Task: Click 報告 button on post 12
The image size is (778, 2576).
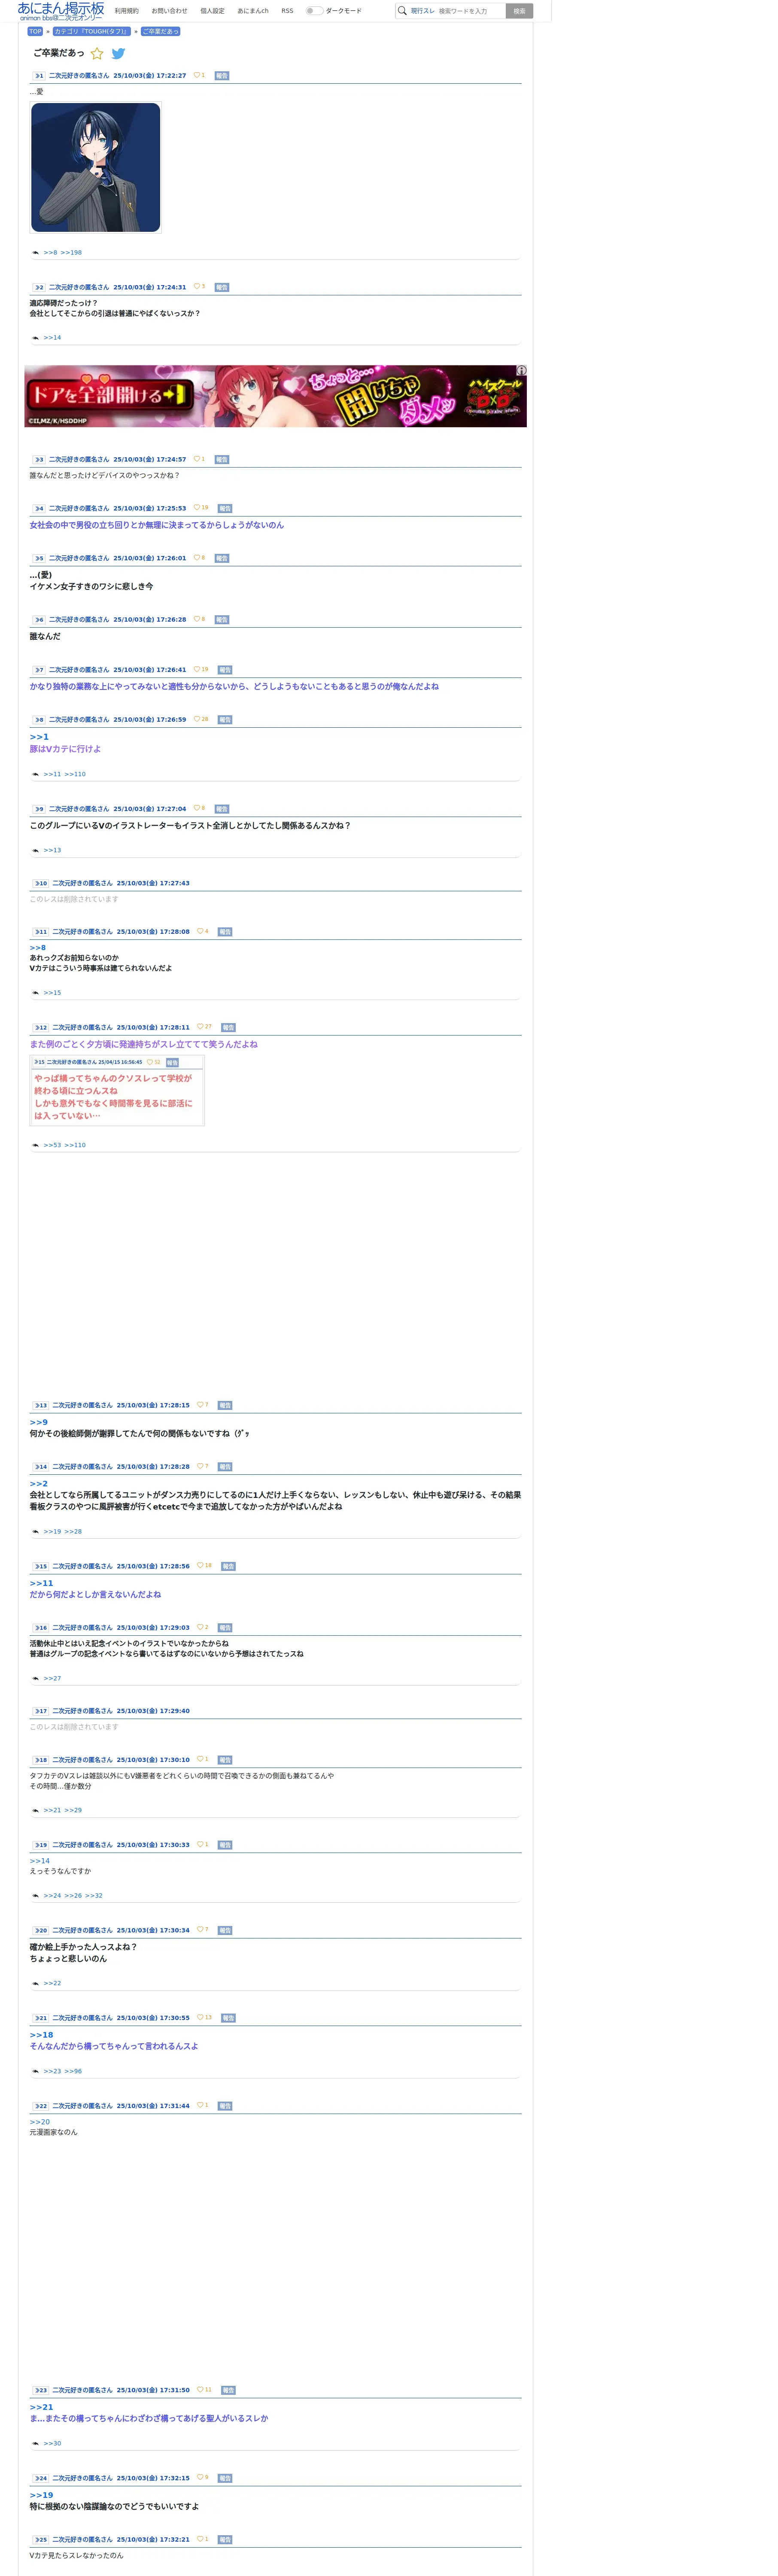Action: click(x=228, y=1028)
